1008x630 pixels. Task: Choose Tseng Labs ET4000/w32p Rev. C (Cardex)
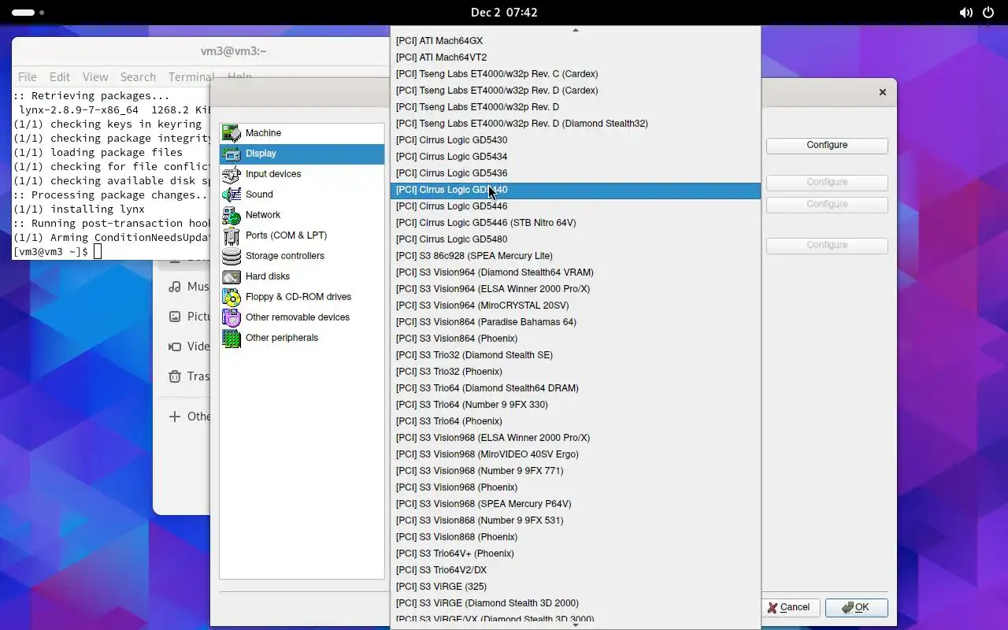pyautogui.click(x=576, y=74)
